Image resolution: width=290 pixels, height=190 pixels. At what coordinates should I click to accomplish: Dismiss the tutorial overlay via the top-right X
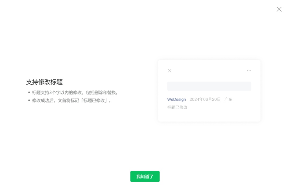[279, 9]
